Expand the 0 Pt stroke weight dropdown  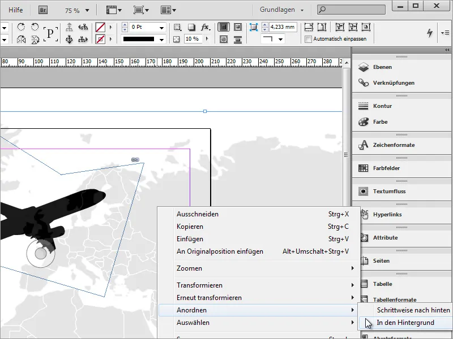(x=162, y=27)
